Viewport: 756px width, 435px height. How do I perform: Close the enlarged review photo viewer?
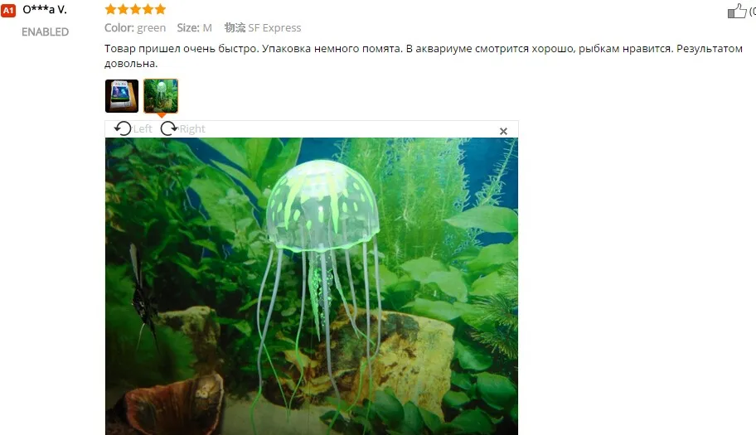pyautogui.click(x=503, y=131)
